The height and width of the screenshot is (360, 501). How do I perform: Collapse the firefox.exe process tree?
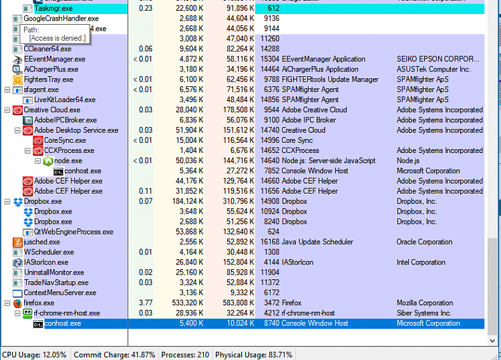[7, 303]
